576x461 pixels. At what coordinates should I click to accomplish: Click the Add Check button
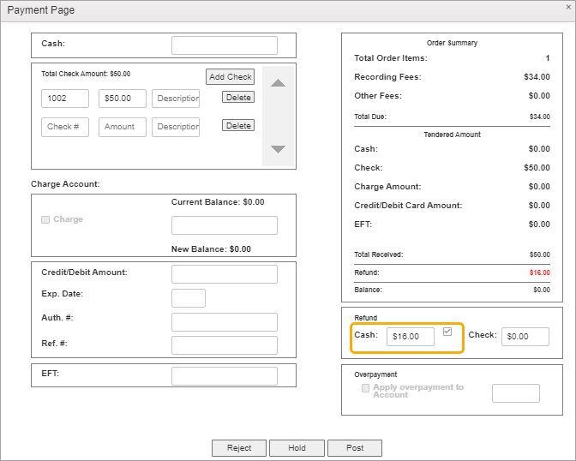click(x=231, y=76)
